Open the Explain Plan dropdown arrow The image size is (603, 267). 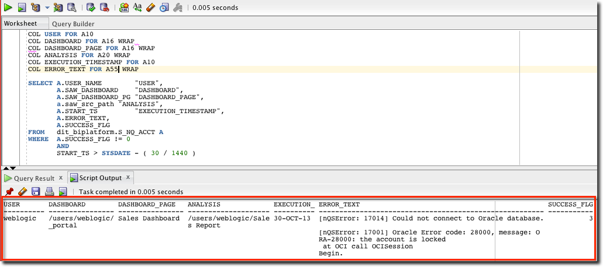coord(47,8)
